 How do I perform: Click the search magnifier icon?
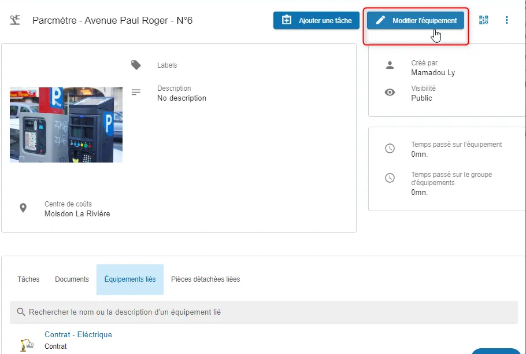pyautogui.click(x=21, y=312)
